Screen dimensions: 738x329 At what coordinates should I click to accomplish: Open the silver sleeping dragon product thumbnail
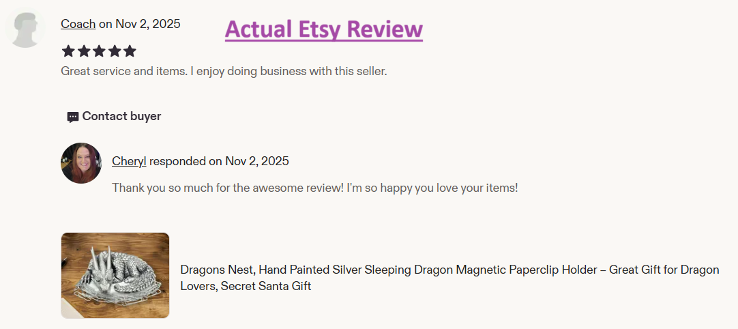pyautogui.click(x=115, y=275)
